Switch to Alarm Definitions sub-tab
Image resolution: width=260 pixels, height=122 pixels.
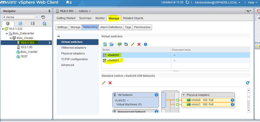click(111, 27)
